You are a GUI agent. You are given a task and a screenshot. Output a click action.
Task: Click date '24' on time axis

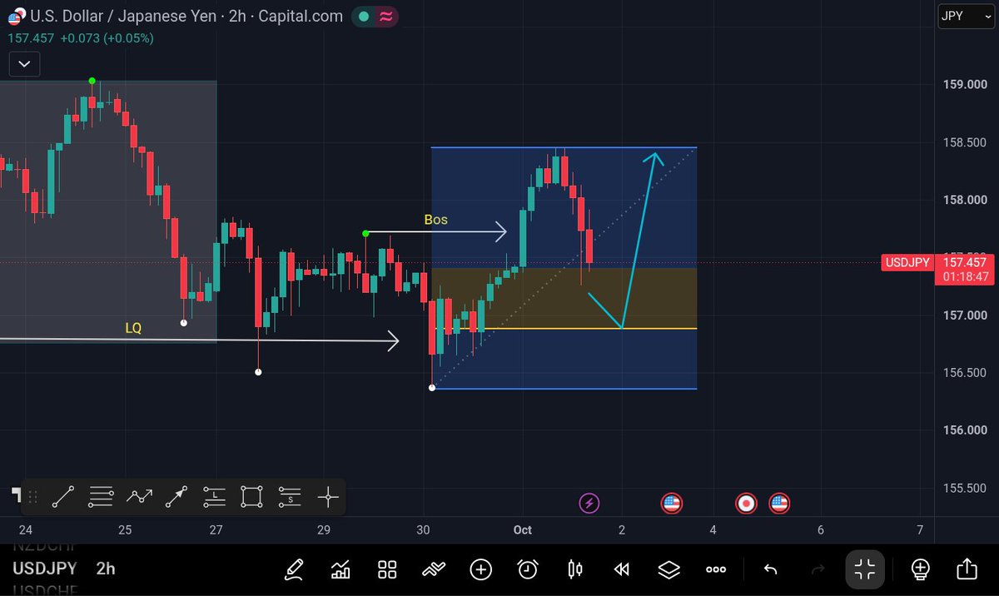[26, 530]
